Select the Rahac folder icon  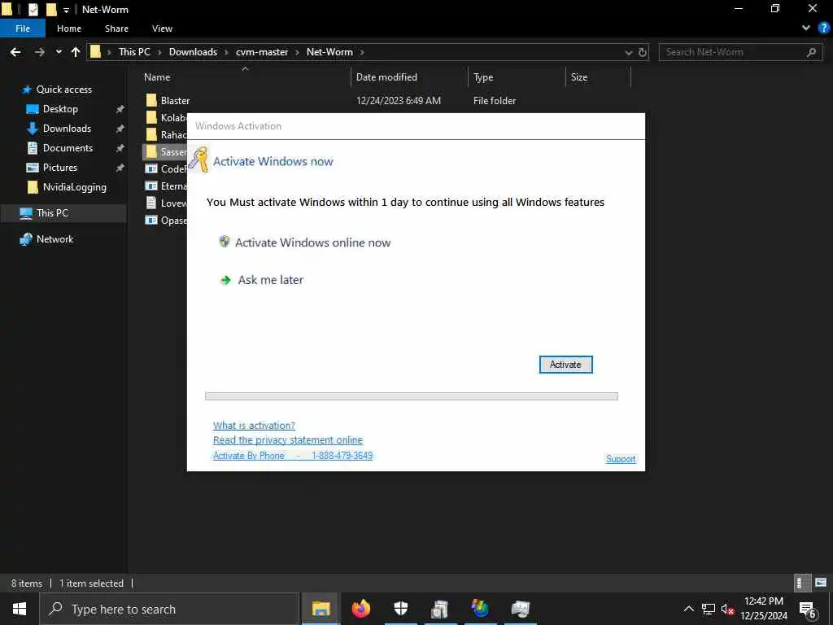(x=151, y=134)
